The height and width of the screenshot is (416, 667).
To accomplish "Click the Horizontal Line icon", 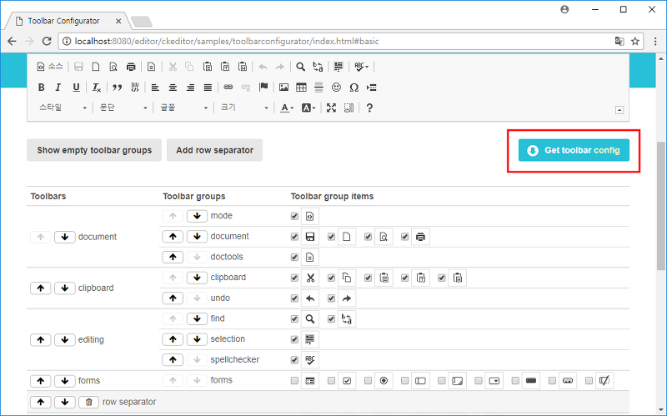I will click(318, 88).
